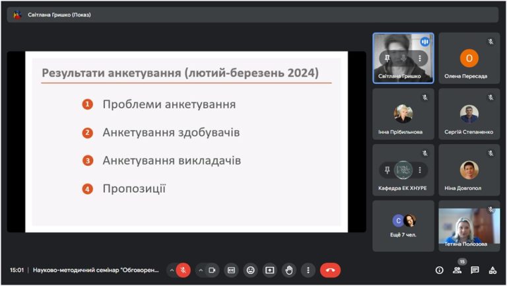
Task: Select Олена Пересада participant tile
Action: [x=469, y=58]
